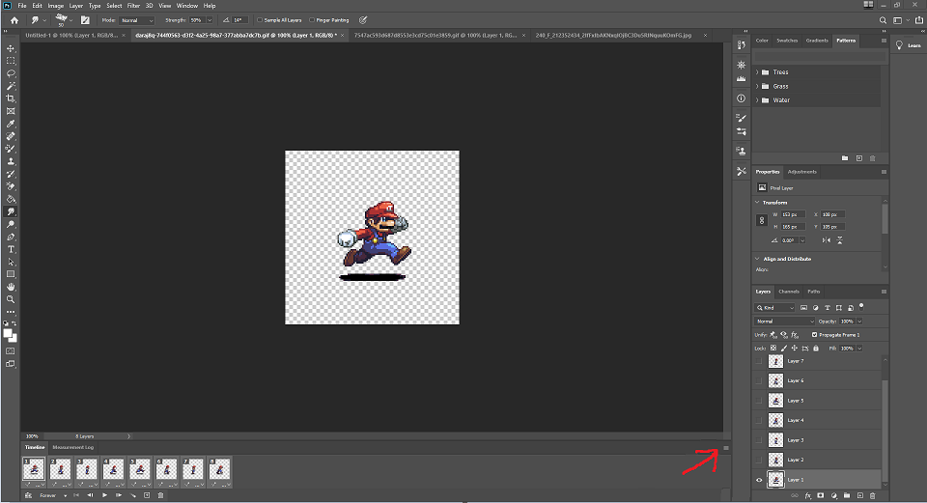Screen dimensions: 927x503
Task: Open the Learn panel button
Action: tap(909, 45)
